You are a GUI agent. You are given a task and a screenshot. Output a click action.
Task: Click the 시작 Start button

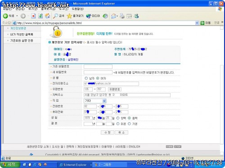(x=10, y=165)
